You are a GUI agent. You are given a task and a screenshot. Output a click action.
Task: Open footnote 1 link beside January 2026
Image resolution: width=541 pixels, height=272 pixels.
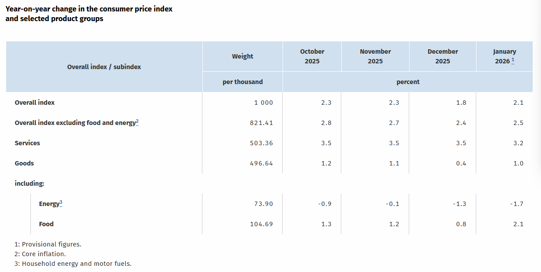[513, 61]
